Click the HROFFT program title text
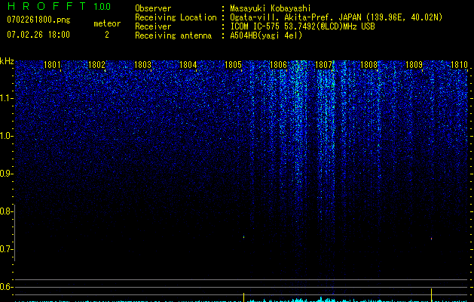This screenshot has width=474, height=302. pos(47,6)
